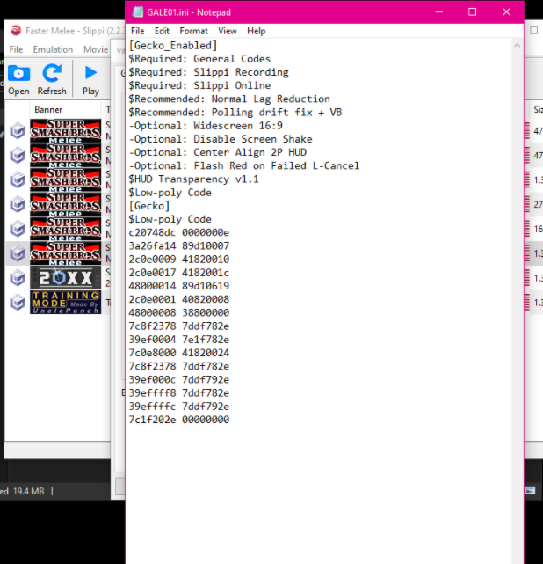The width and height of the screenshot is (543, 564).
Task: Open the Notepad Format menu
Action: pyautogui.click(x=193, y=31)
